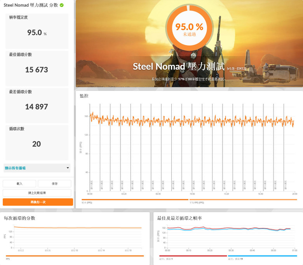Click the green validation checkmark icon

tap(62, 5)
